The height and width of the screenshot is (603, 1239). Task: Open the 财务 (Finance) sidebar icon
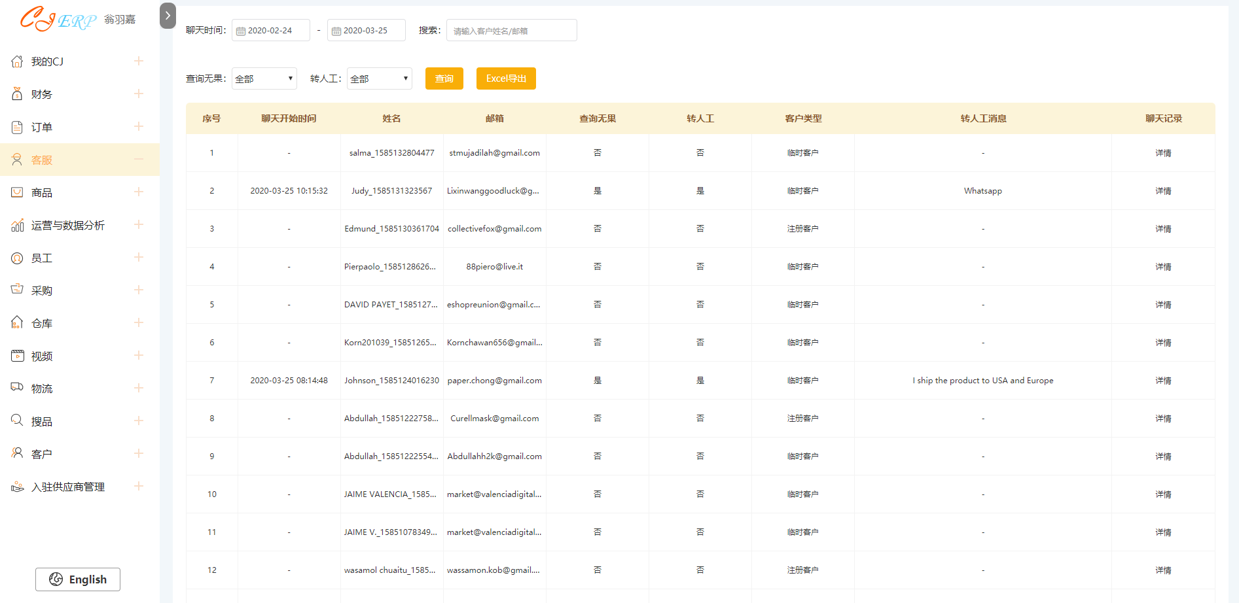(x=16, y=94)
